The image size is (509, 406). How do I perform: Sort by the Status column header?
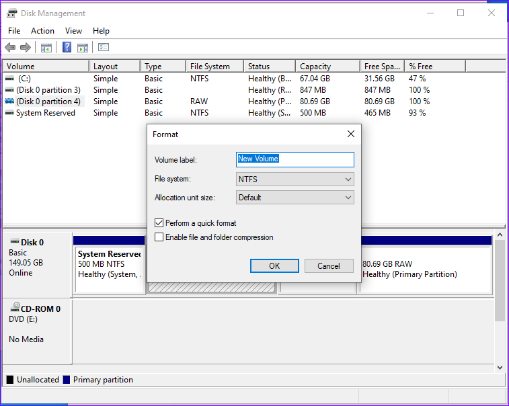(x=270, y=66)
